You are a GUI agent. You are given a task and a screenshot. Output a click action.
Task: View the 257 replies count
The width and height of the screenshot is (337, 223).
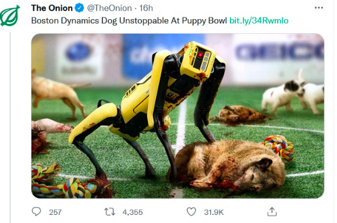click(55, 213)
